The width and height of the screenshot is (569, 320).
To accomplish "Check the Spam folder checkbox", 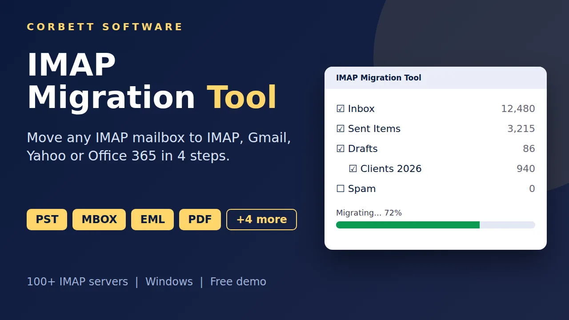I will pos(341,189).
